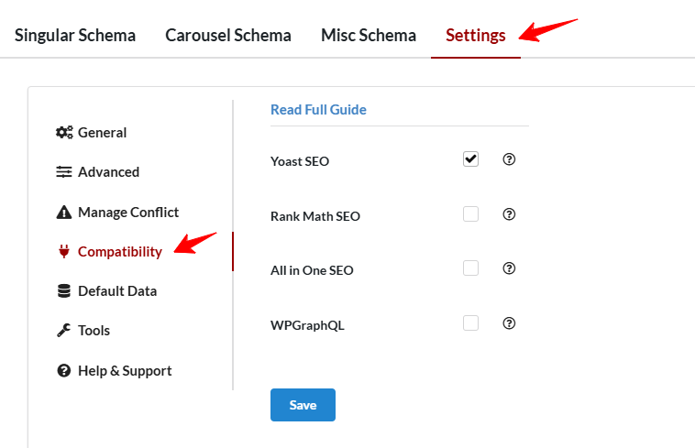695x448 pixels.
Task: Click the WPGraphQL question mark icon
Action: 510,323
